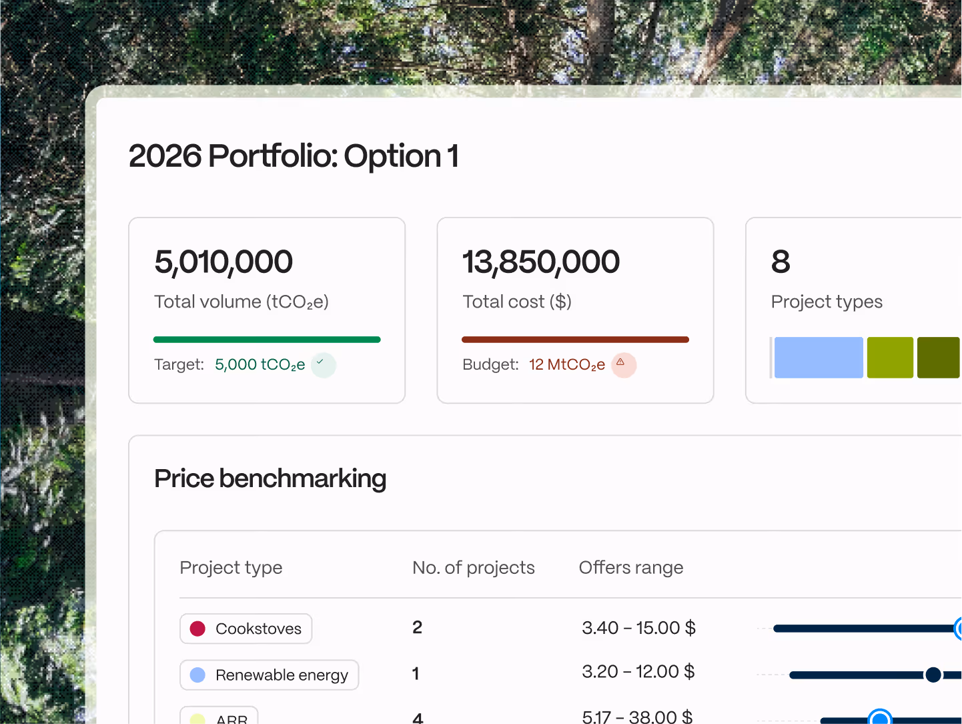The width and height of the screenshot is (962, 724).
Task: Click the red Total cost progress bar
Action: coord(575,340)
